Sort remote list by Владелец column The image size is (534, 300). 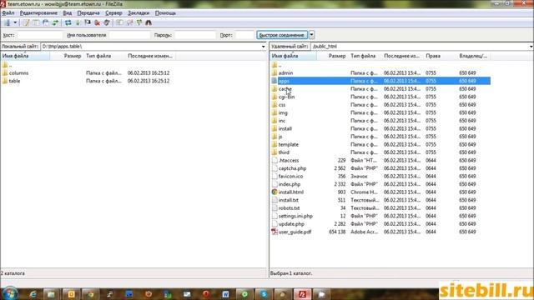point(473,56)
